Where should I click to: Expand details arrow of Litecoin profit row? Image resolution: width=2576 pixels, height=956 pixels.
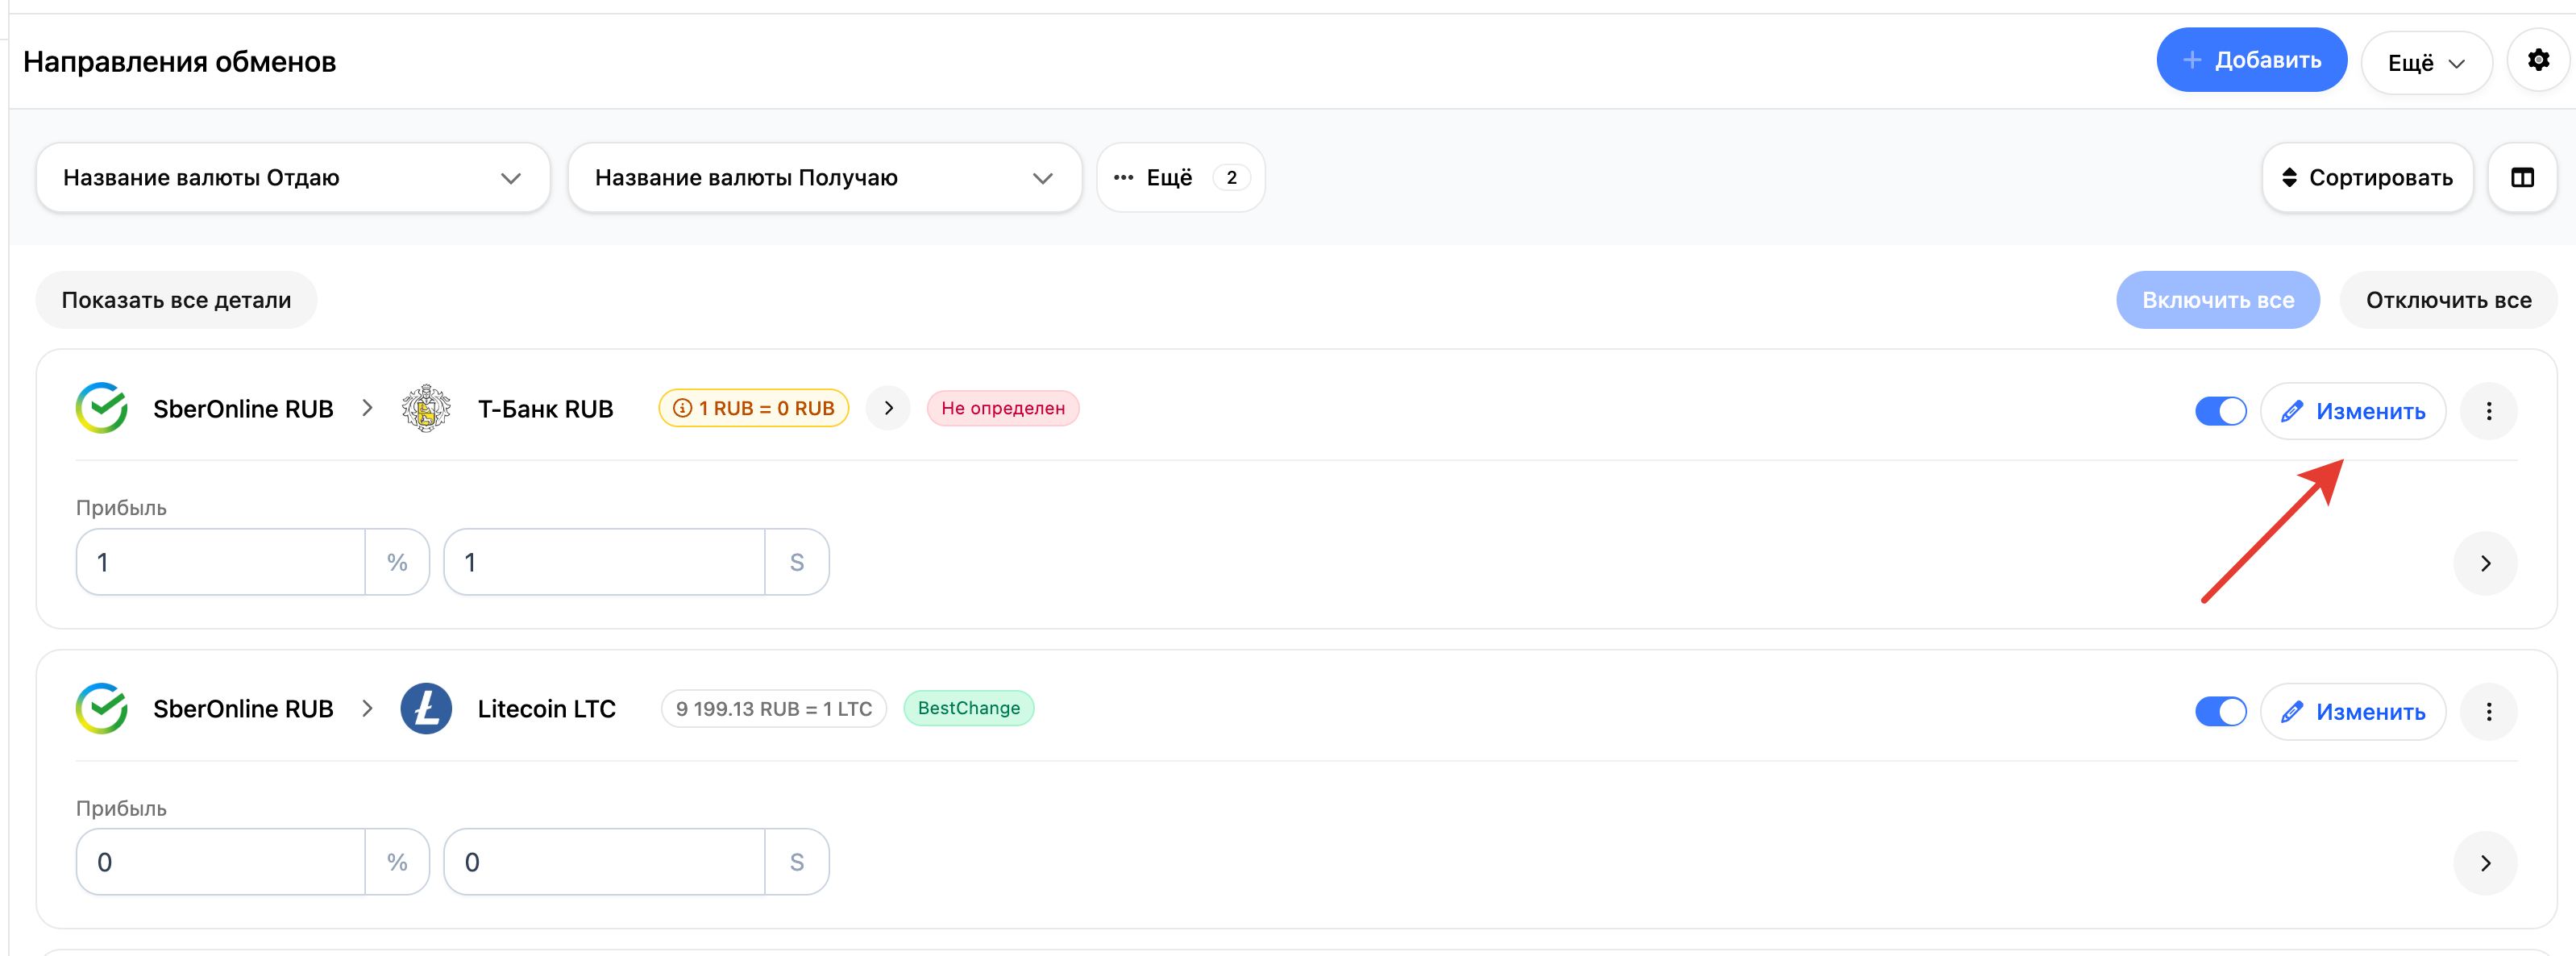(2484, 863)
